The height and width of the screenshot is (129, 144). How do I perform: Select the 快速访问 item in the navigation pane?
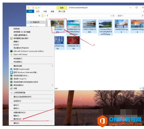coord(36,22)
